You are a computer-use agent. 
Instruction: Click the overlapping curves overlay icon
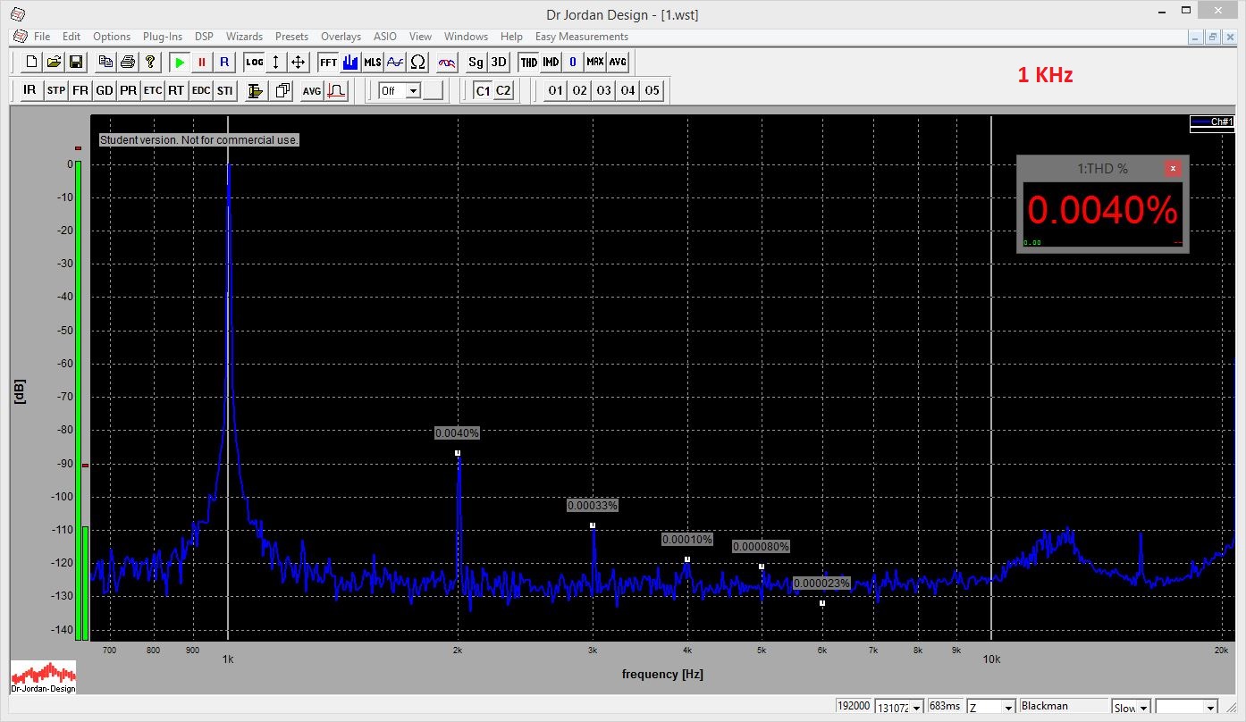click(447, 63)
